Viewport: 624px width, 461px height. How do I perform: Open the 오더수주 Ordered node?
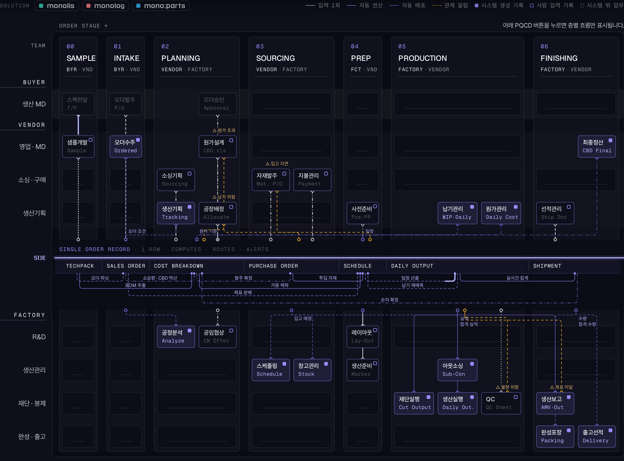(126, 146)
